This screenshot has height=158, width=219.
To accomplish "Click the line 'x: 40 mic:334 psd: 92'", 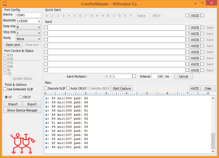I will (x=67, y=98).
